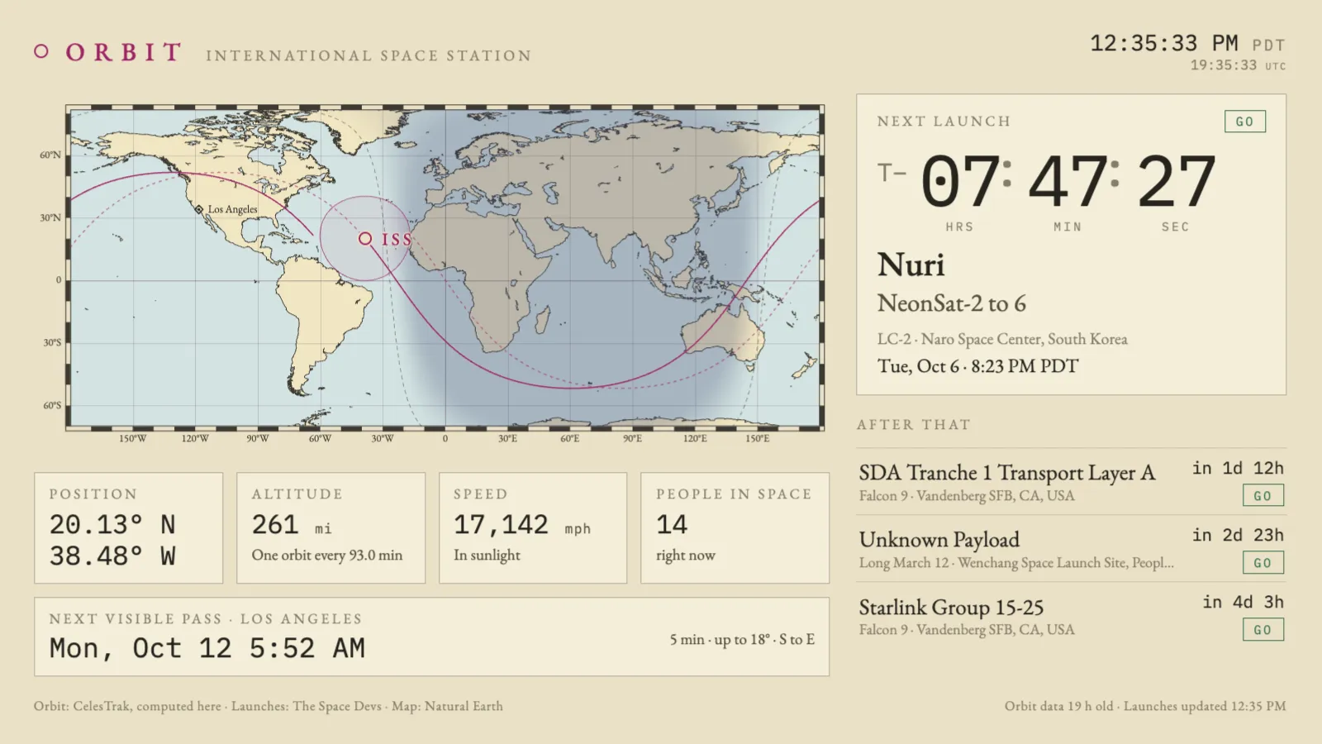Open SDA Tranche 1 Transport Layer A entry
Image resolution: width=1322 pixels, height=744 pixels.
(1071, 483)
